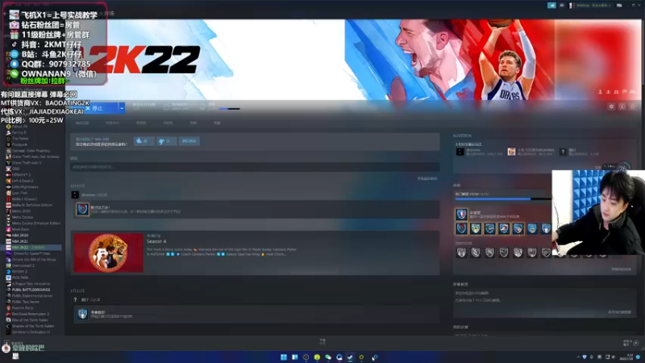The image size is (645, 363).
Task: Select The Forest in library list
Action: pyautogui.click(x=19, y=139)
